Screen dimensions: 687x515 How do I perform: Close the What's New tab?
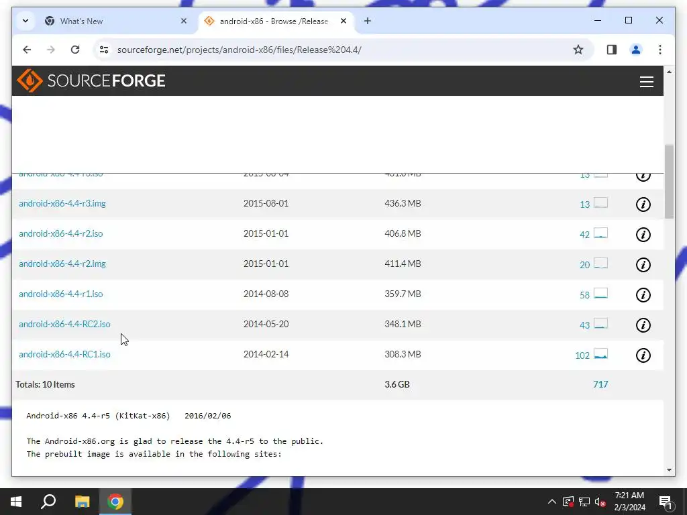pos(184,21)
